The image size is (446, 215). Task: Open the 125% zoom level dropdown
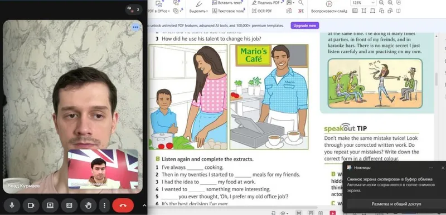click(x=363, y=3)
